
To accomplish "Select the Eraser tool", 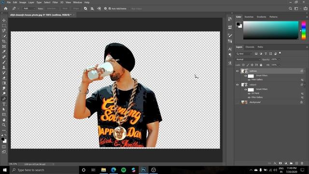I will 4,78.
